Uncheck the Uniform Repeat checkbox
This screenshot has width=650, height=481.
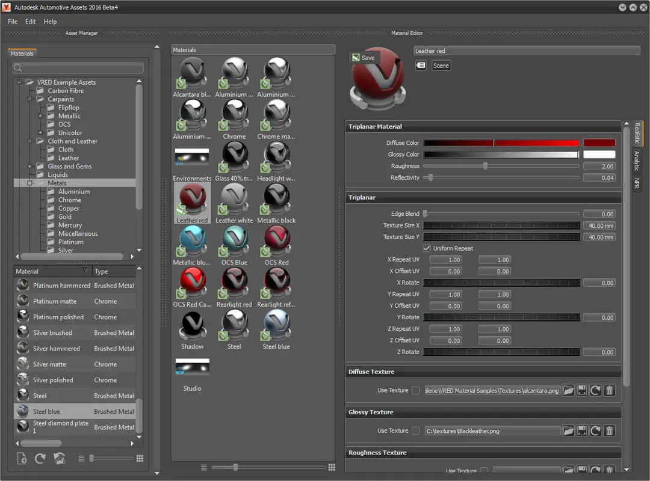427,248
